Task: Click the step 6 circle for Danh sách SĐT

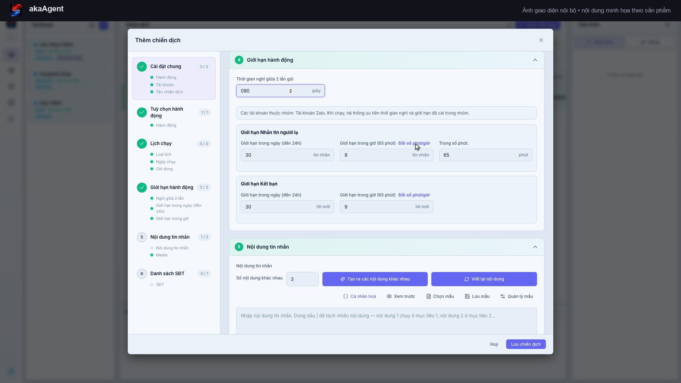Action: (x=142, y=274)
